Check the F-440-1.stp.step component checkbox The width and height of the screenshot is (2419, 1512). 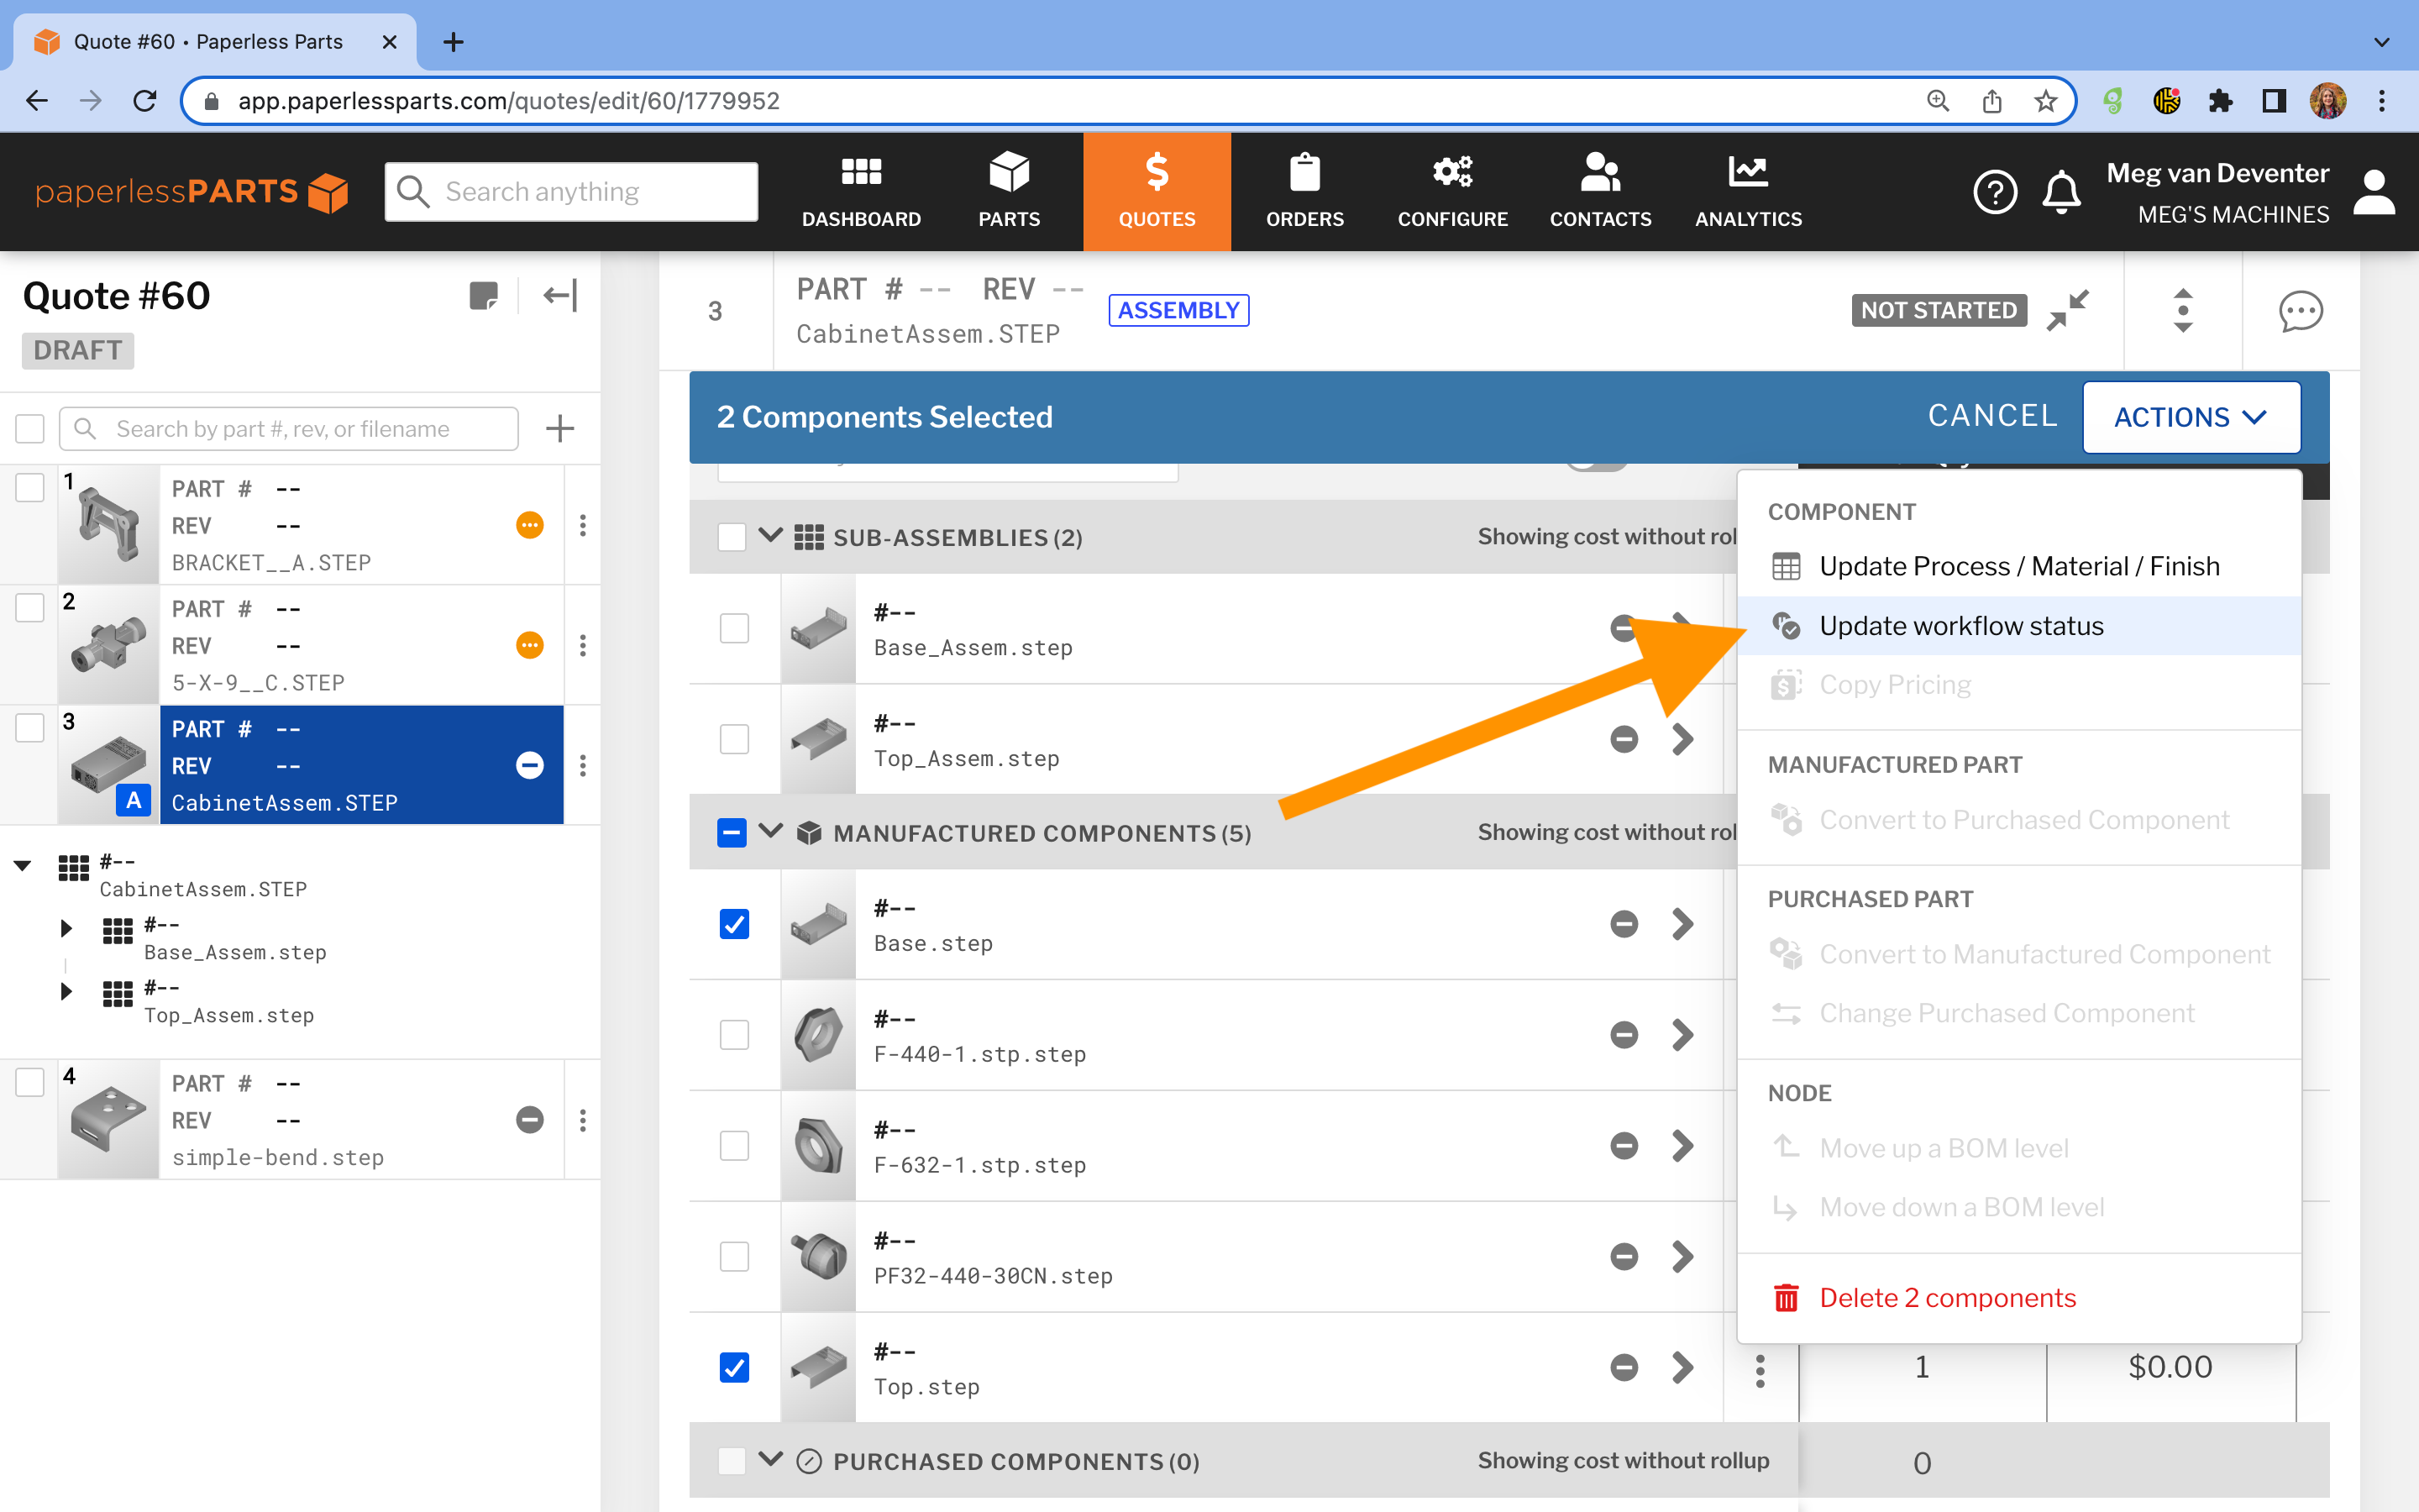(734, 1035)
